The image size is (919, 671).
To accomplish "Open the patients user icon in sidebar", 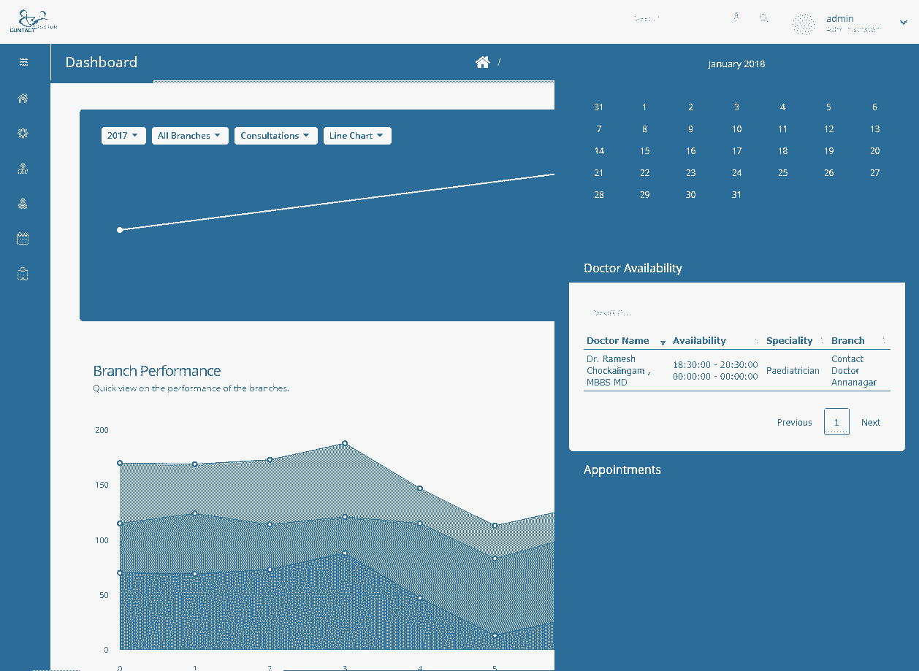I will [23, 204].
